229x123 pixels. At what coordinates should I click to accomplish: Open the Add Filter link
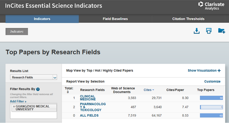(x=18, y=101)
